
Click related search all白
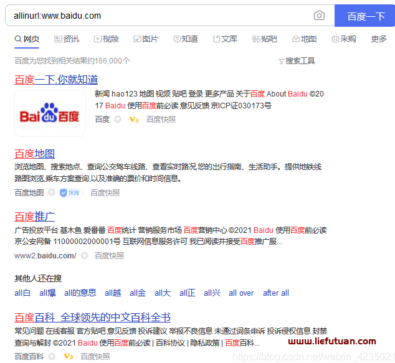(22, 293)
